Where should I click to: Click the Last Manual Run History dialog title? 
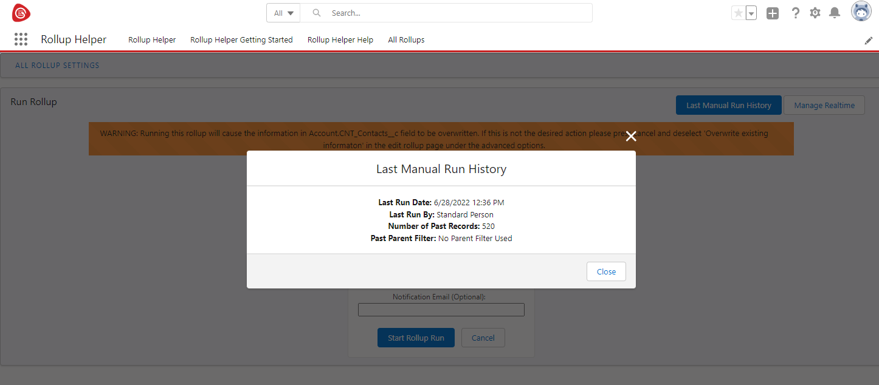tap(441, 169)
